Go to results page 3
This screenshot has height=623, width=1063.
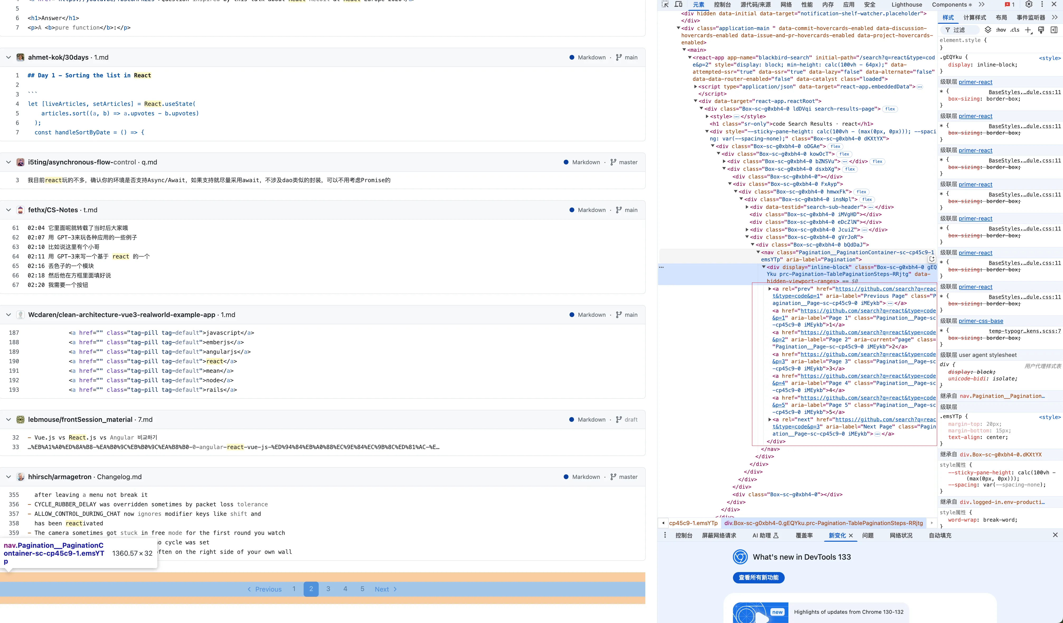click(x=328, y=589)
